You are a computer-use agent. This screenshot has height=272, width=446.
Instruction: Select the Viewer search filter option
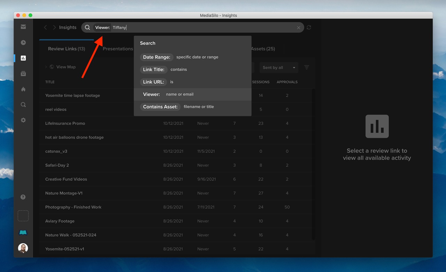151,94
